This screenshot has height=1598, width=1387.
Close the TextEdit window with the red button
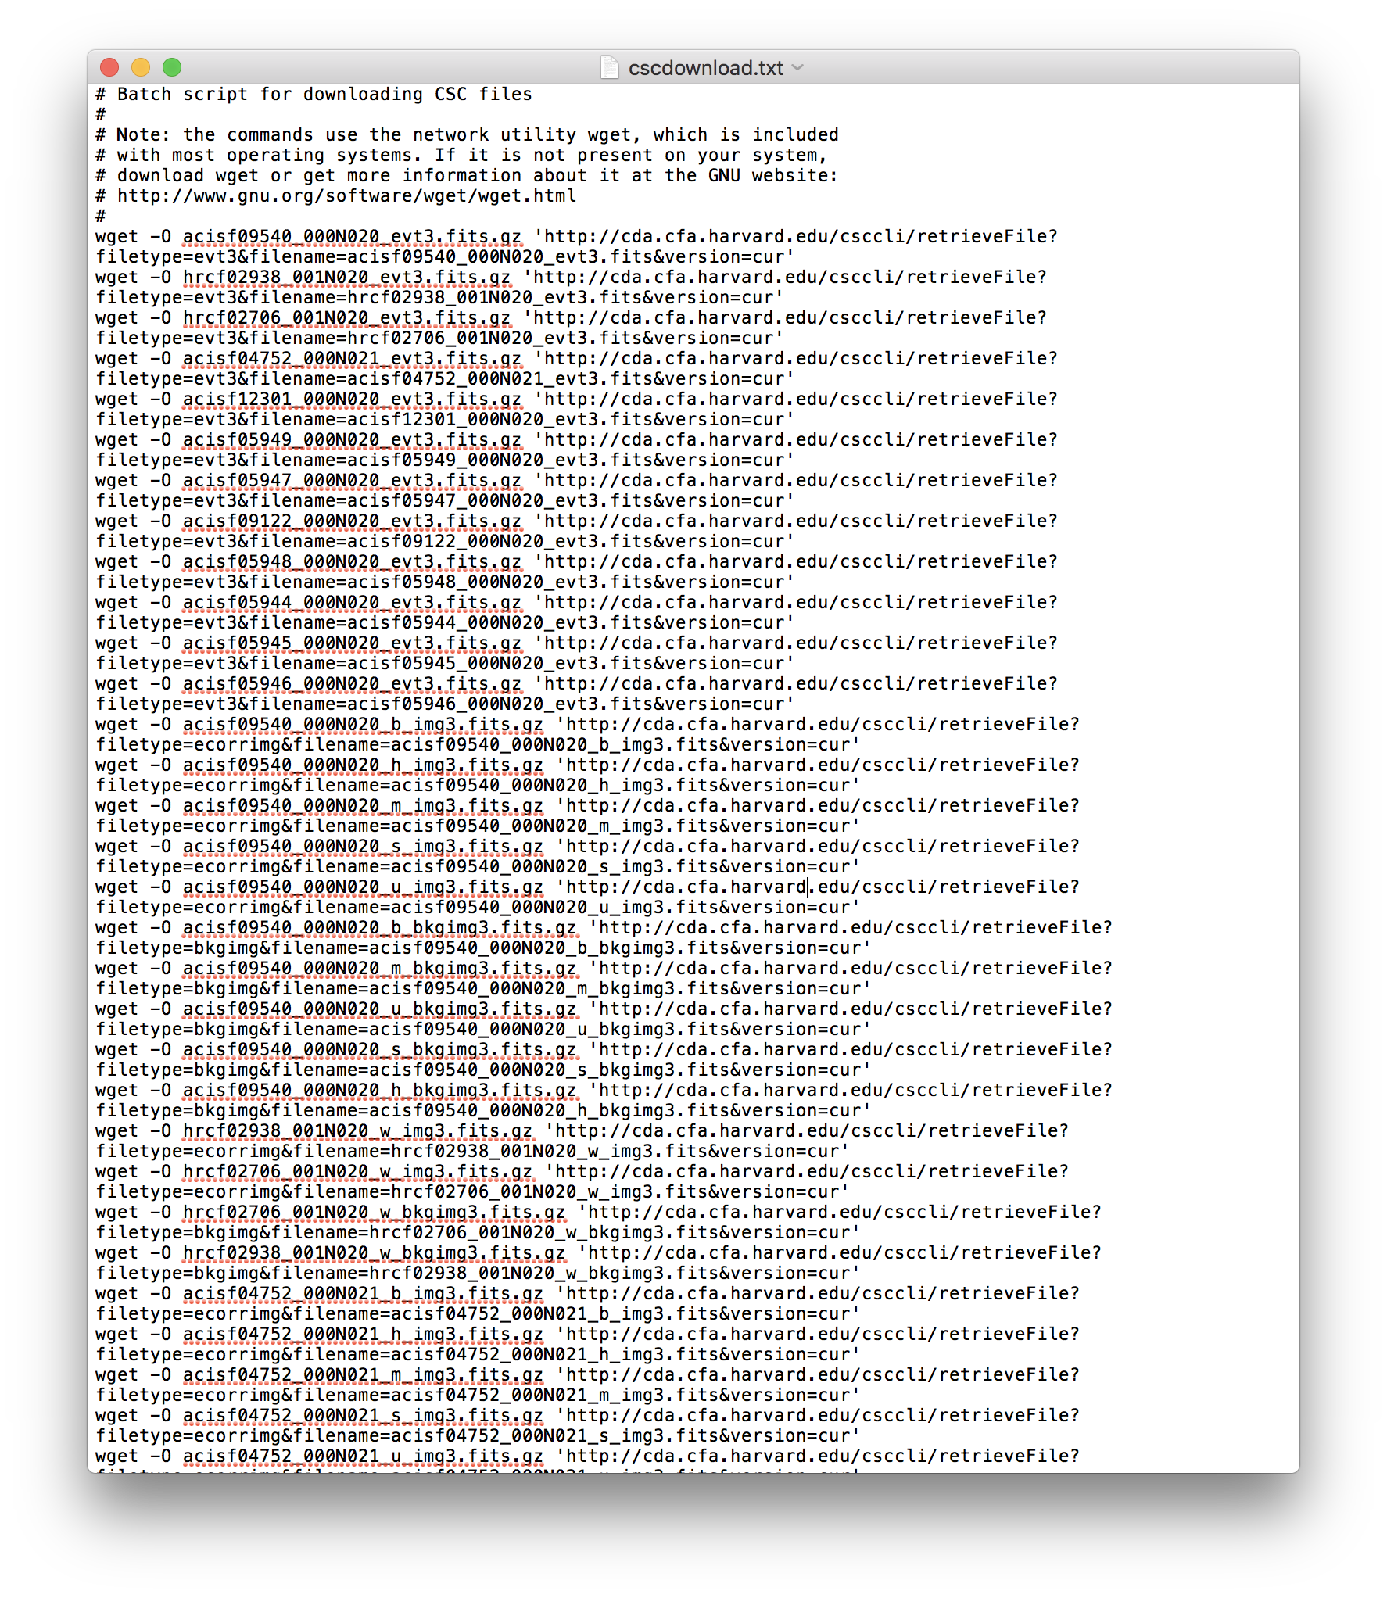tap(109, 68)
